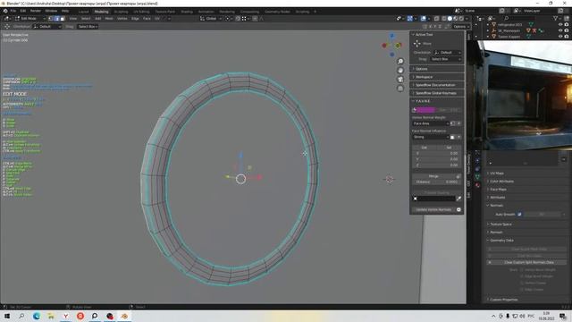Switch to UV Editing workspace tab

click(141, 12)
